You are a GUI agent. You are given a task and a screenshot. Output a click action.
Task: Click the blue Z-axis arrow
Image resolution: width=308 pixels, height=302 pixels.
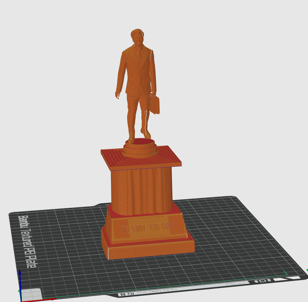tap(20, 280)
